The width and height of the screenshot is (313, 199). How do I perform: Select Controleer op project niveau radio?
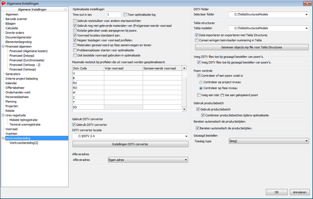tap(201, 82)
